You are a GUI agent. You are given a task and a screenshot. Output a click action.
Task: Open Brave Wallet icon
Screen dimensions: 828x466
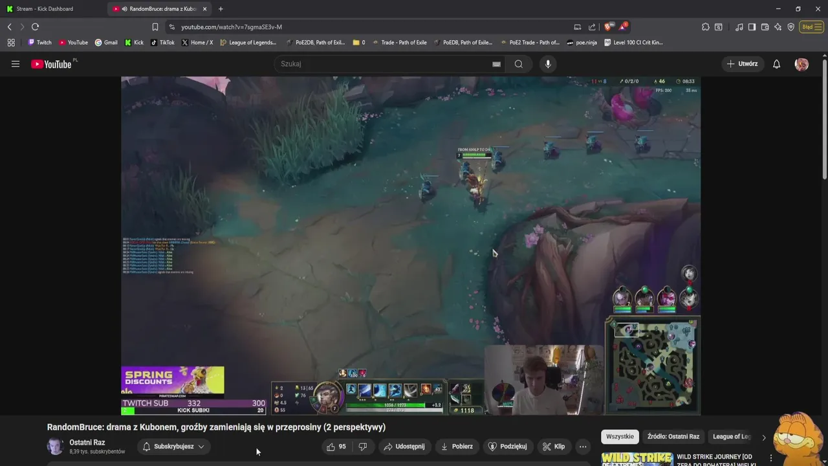765,27
